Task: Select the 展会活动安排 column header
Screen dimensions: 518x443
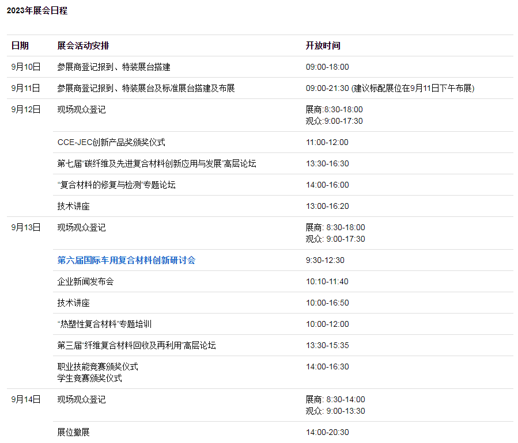Action: (83, 45)
